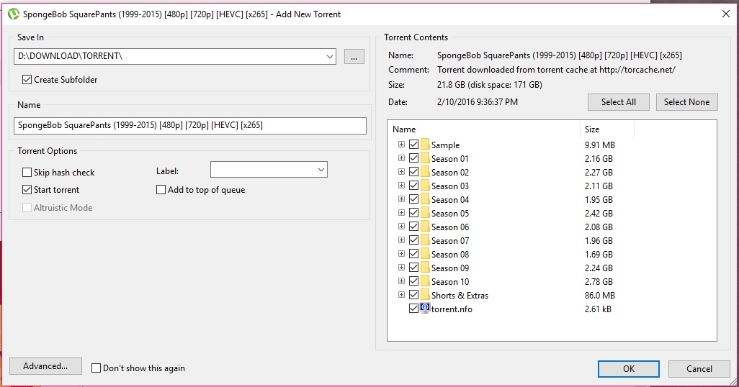Click the 86.0 MB size value
Viewport: 739px width, 387px height.
(x=599, y=295)
